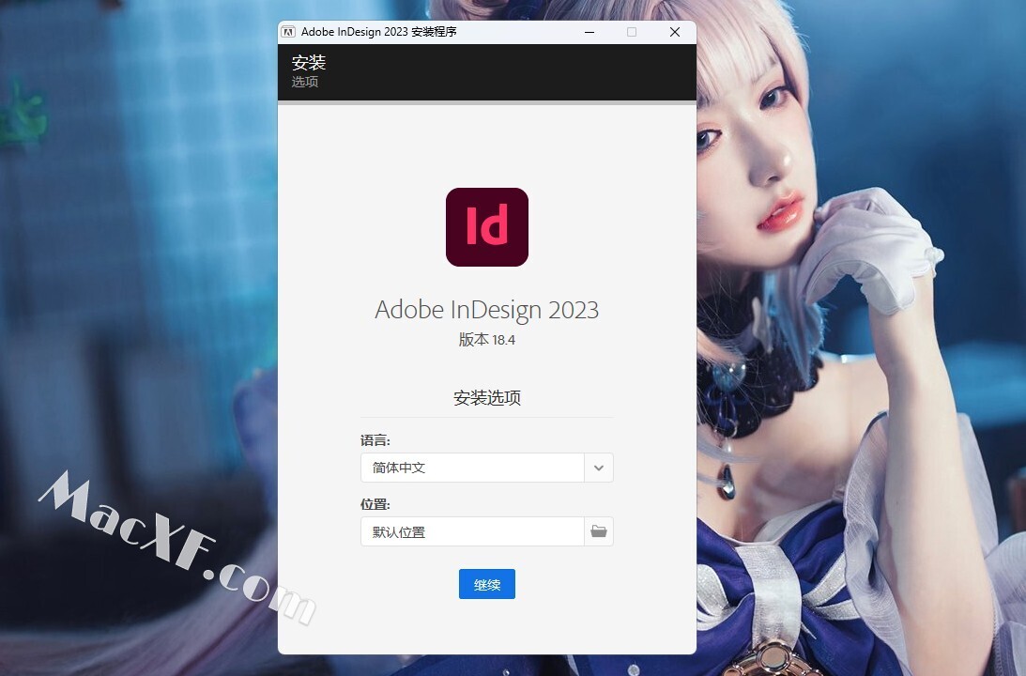
Task: Click the 语言: label
Action: (x=375, y=440)
